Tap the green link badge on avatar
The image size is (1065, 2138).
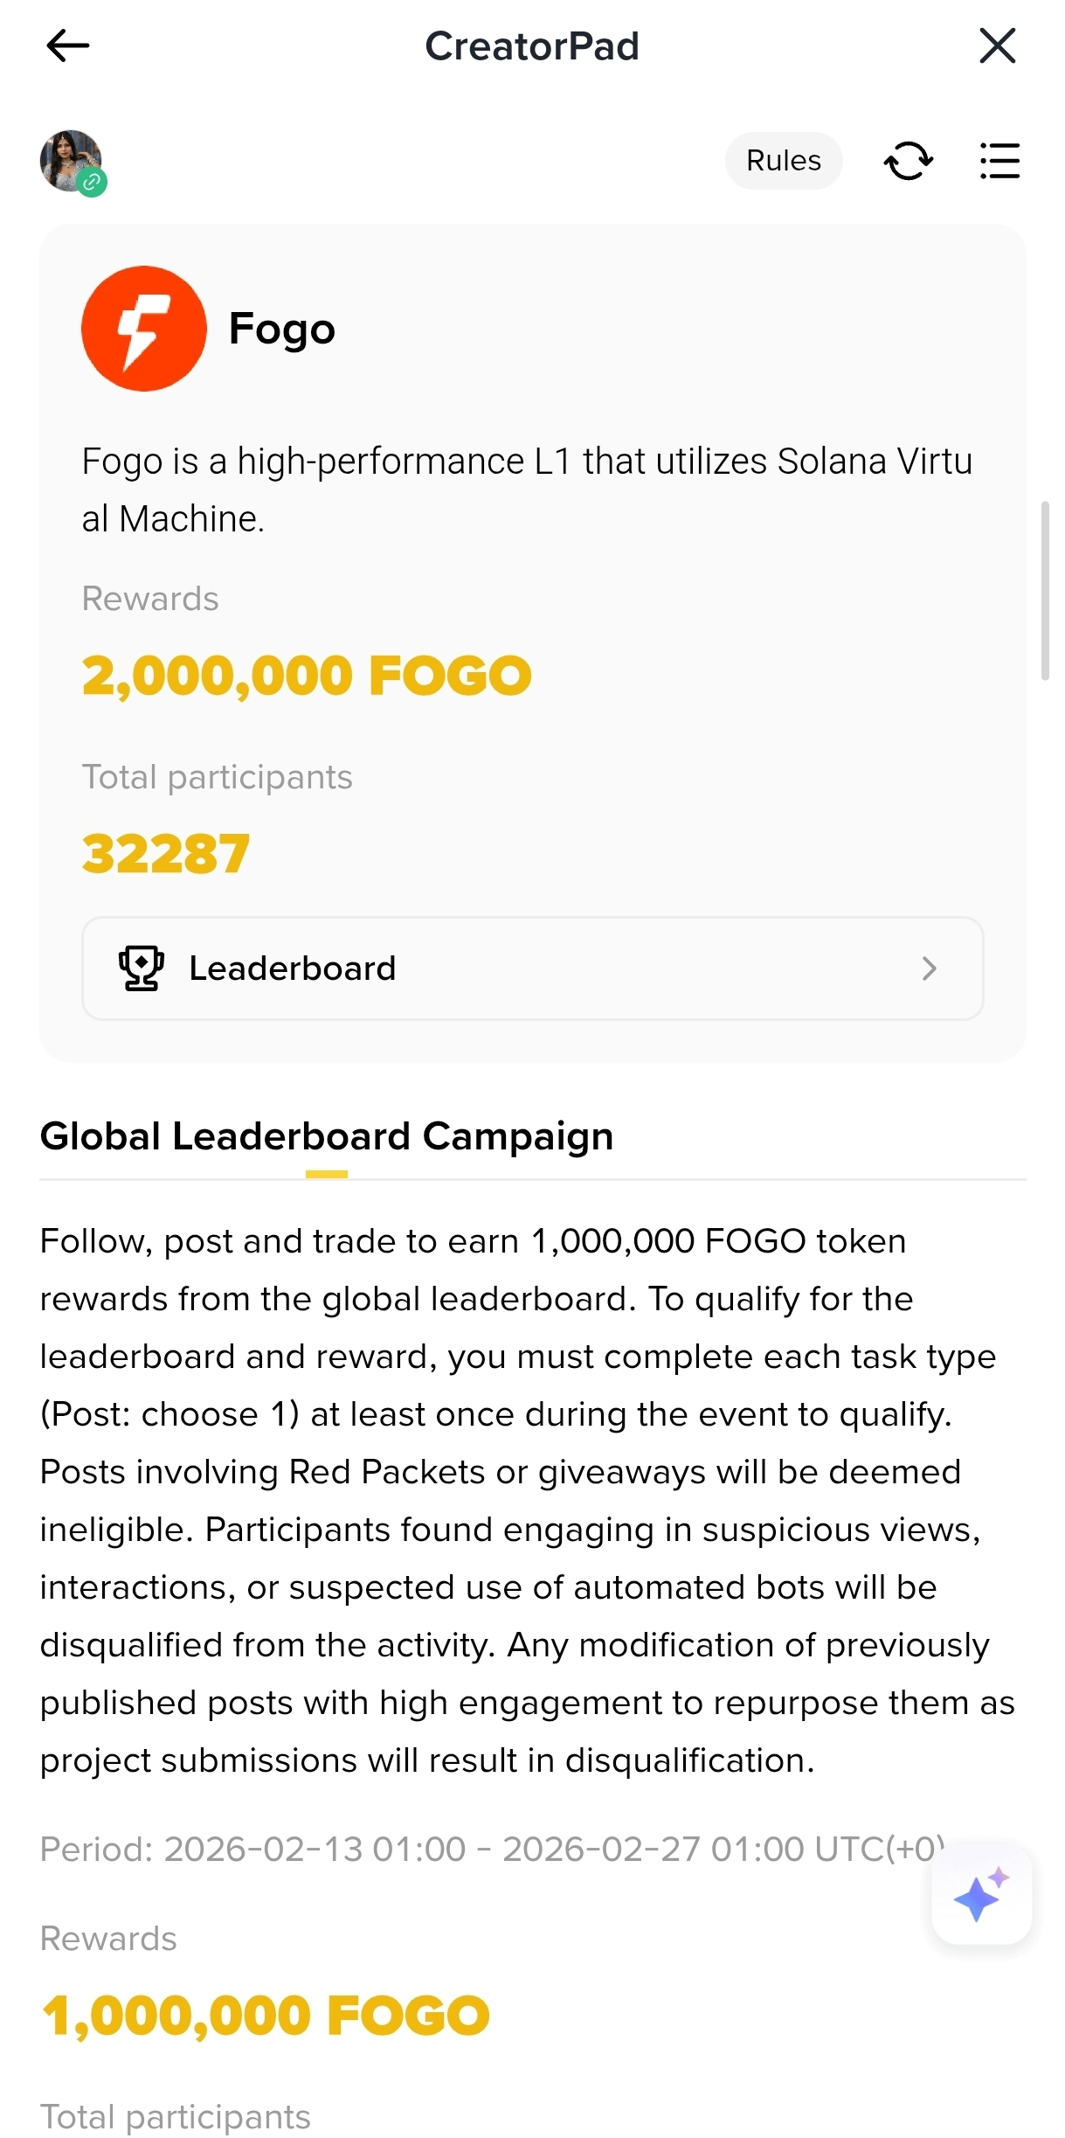click(x=92, y=183)
